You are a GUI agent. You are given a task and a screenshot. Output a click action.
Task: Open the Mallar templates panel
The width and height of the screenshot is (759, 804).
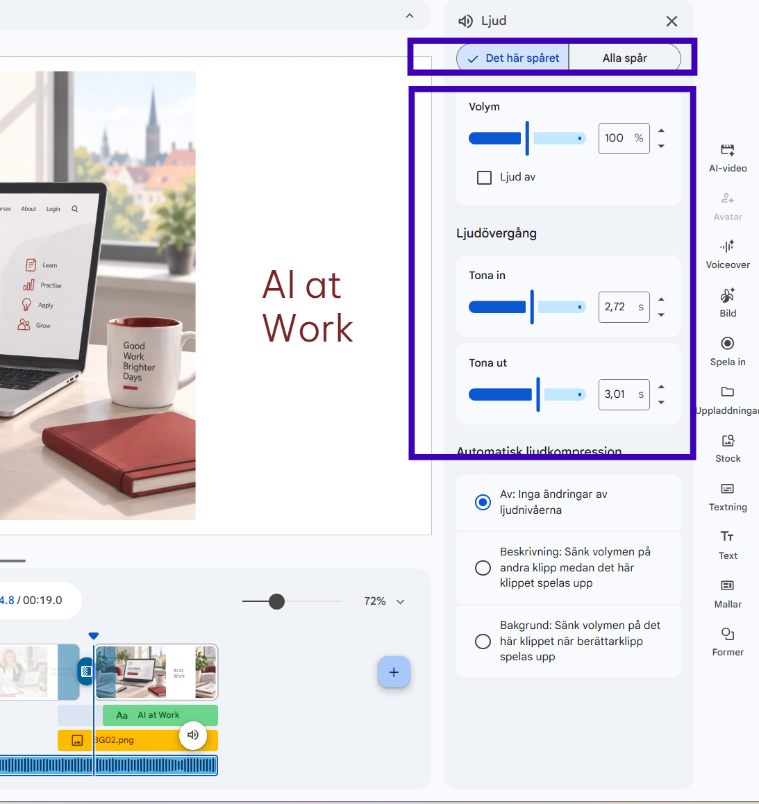727,594
